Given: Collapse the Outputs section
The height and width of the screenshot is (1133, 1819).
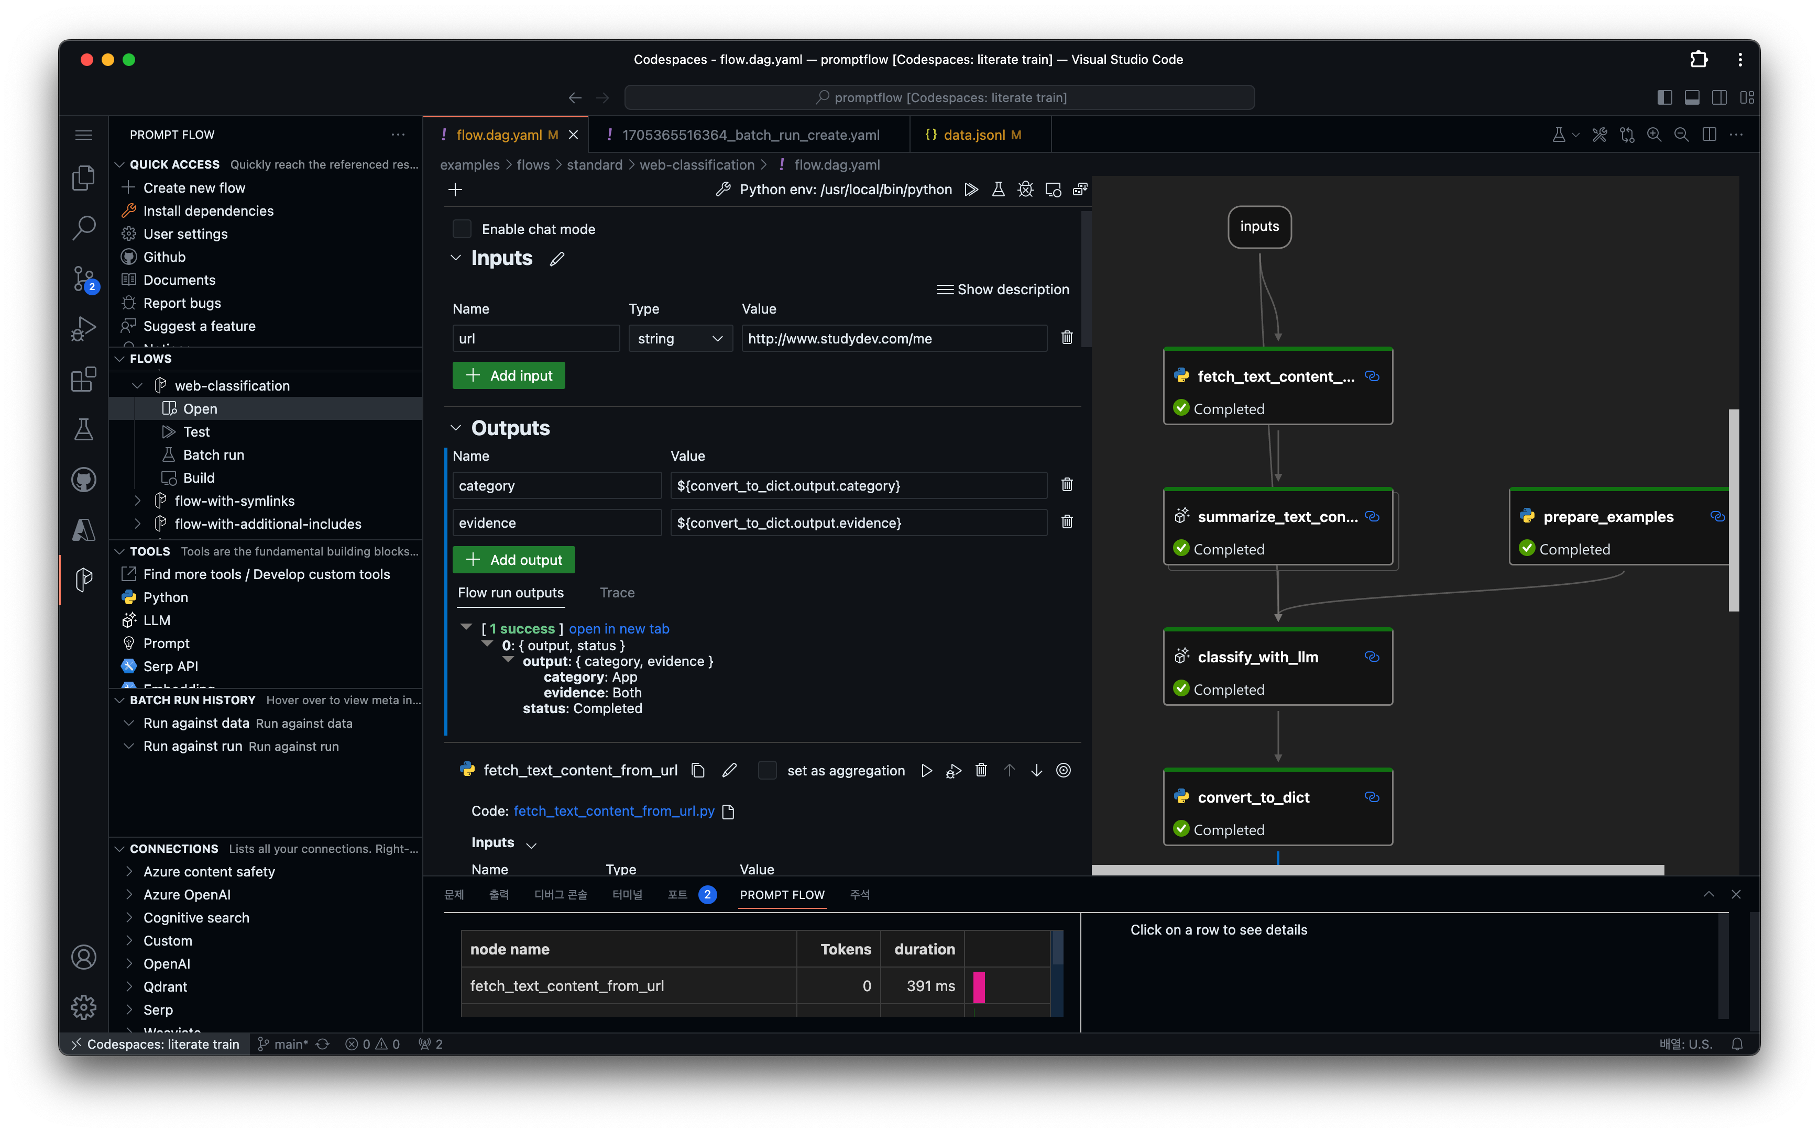Looking at the screenshot, I should tap(456, 428).
